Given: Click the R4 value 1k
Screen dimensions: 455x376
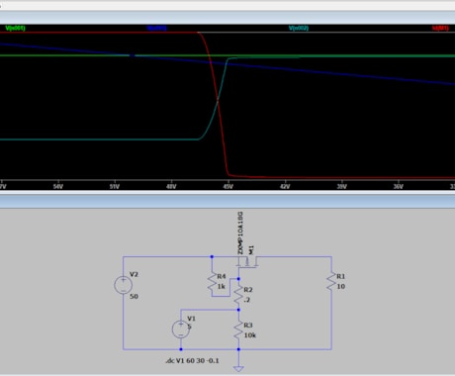Looking at the screenshot, I should point(222,286).
